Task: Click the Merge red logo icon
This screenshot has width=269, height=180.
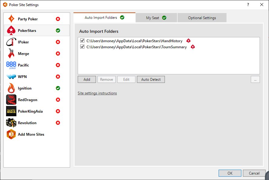Action: click(11, 53)
